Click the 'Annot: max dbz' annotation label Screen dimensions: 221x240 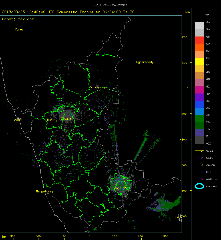tap(18, 19)
